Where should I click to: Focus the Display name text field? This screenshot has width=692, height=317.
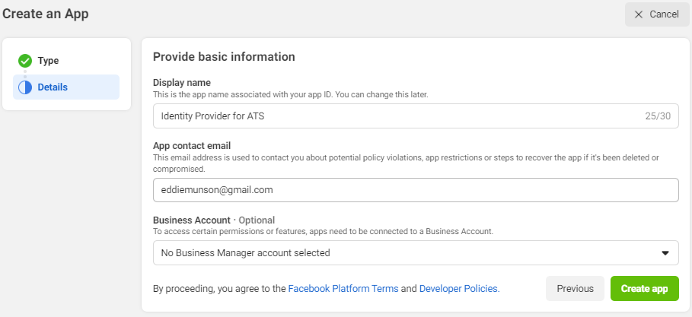point(396,116)
